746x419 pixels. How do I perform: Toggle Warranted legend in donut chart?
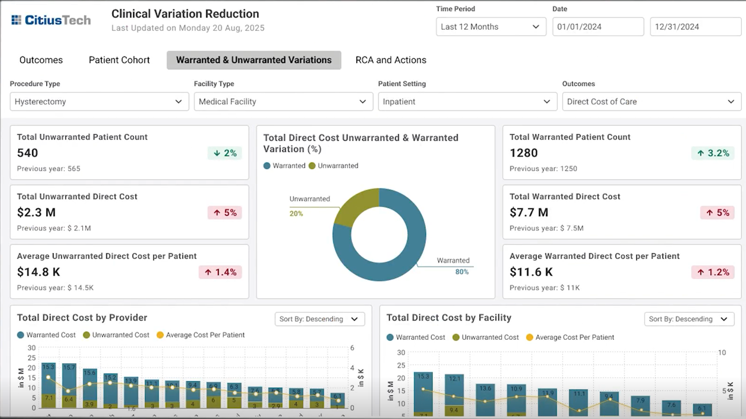click(284, 166)
